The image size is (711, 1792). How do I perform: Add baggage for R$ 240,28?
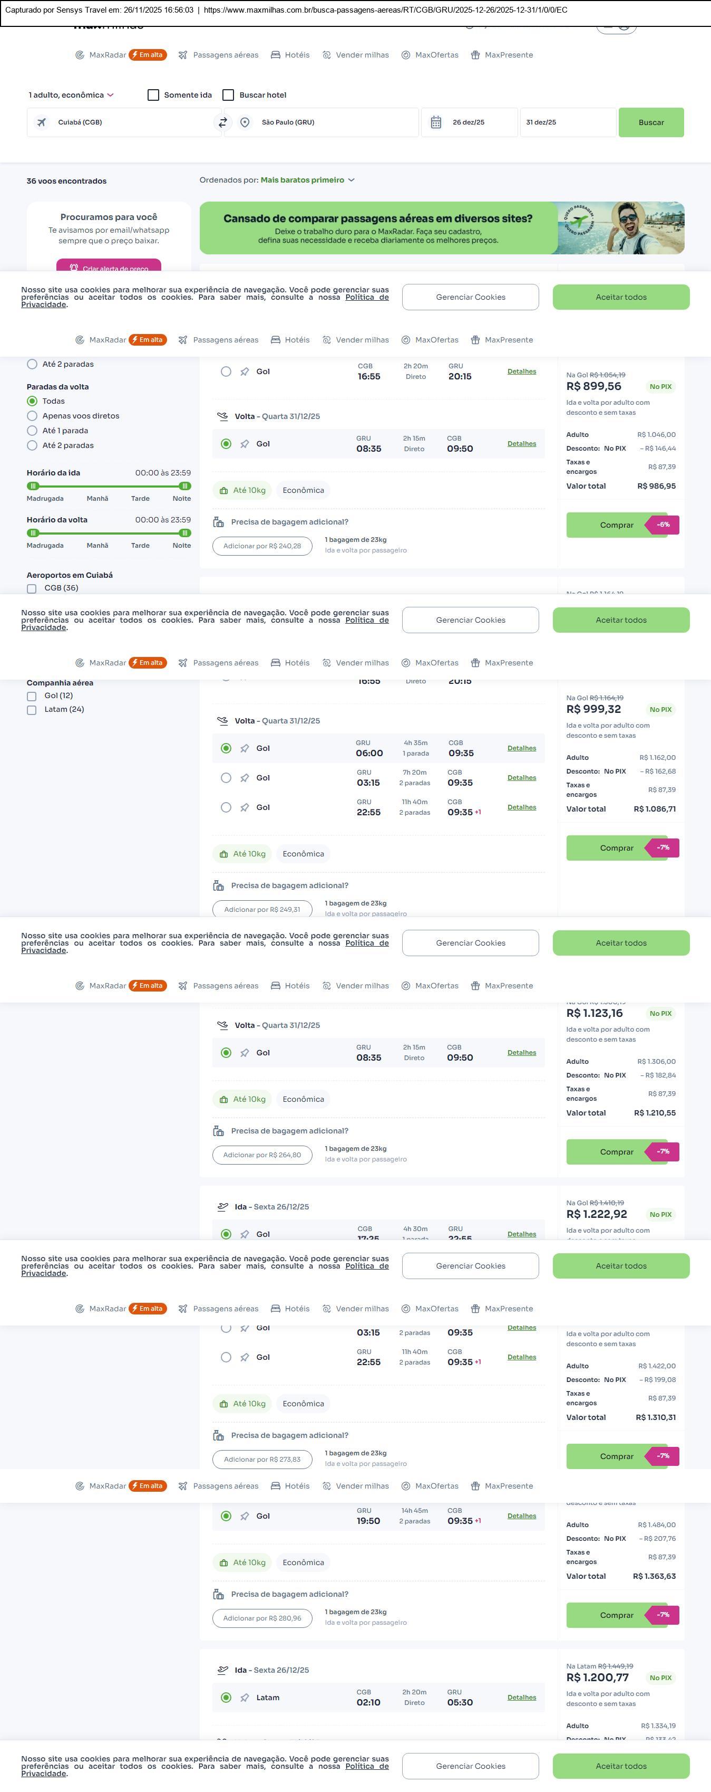(x=262, y=546)
